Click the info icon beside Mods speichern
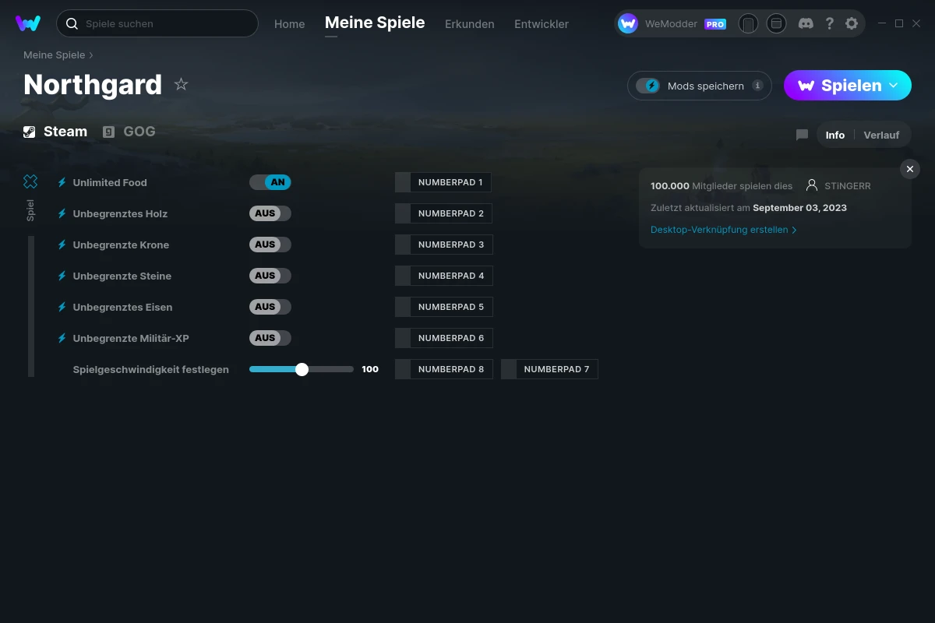 [757, 86]
